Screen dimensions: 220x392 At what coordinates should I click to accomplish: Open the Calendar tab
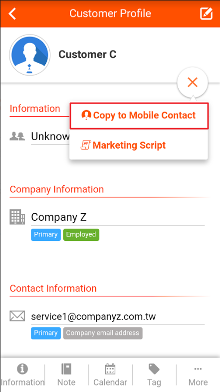110,375
